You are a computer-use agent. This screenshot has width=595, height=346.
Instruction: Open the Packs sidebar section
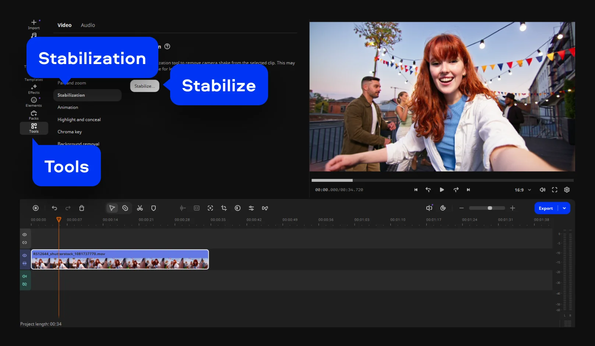click(x=34, y=115)
